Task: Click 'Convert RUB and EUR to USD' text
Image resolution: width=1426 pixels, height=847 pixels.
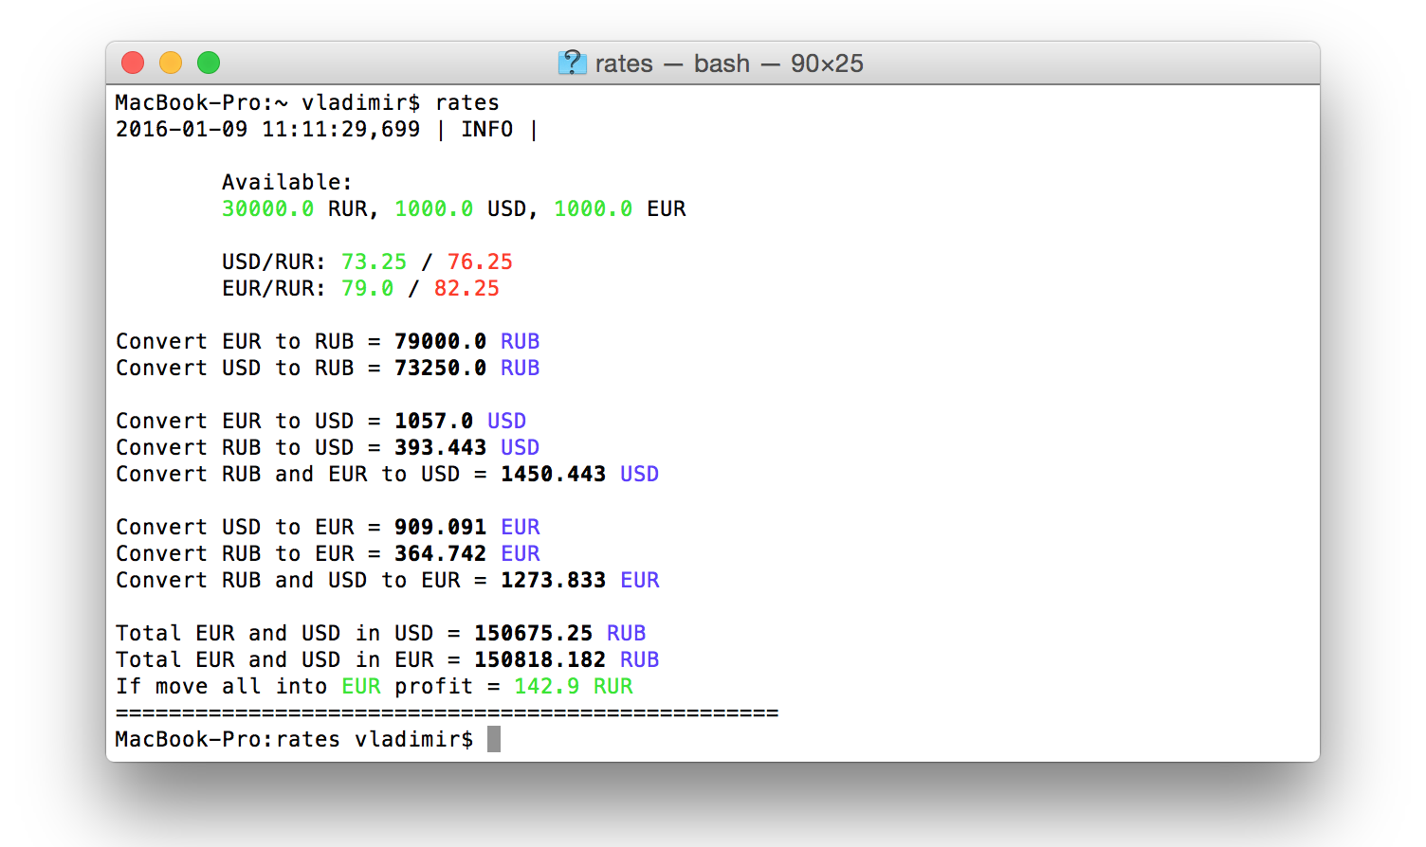Action: click(287, 474)
